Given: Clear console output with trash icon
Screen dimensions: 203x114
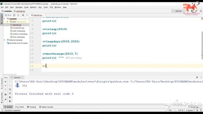Looking at the screenshot, I should pyautogui.click(x=10, y=101).
